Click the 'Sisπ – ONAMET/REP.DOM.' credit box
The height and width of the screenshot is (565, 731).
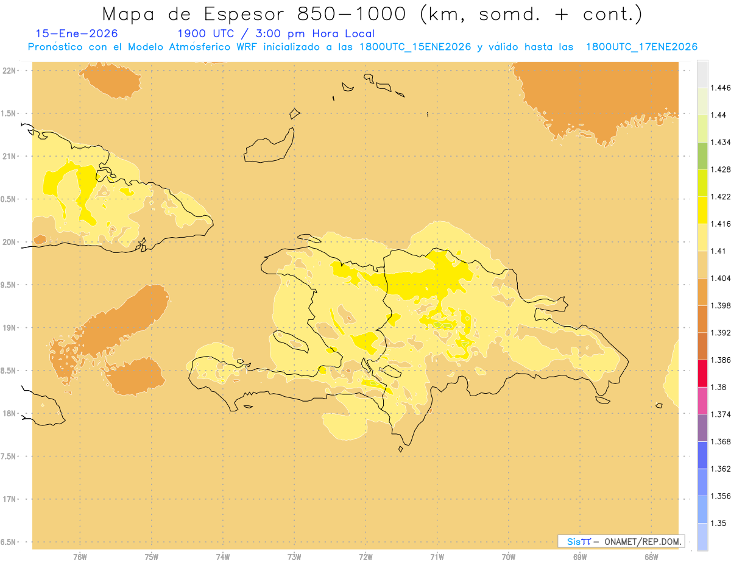(621, 541)
